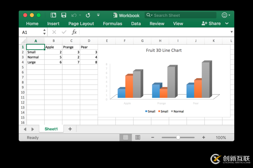Open the Insert Function fx button

coord(74,32)
